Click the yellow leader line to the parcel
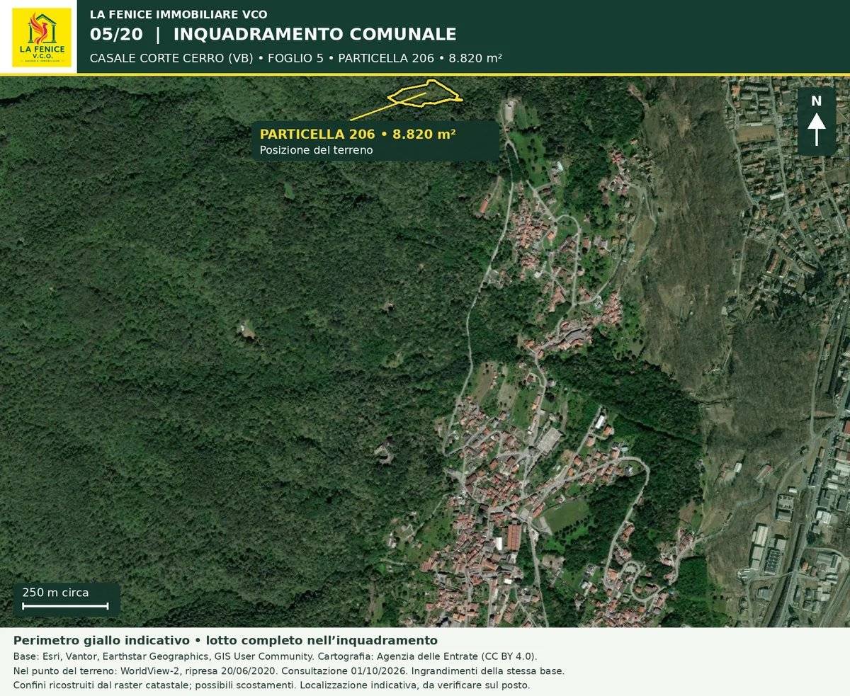 coord(388,106)
